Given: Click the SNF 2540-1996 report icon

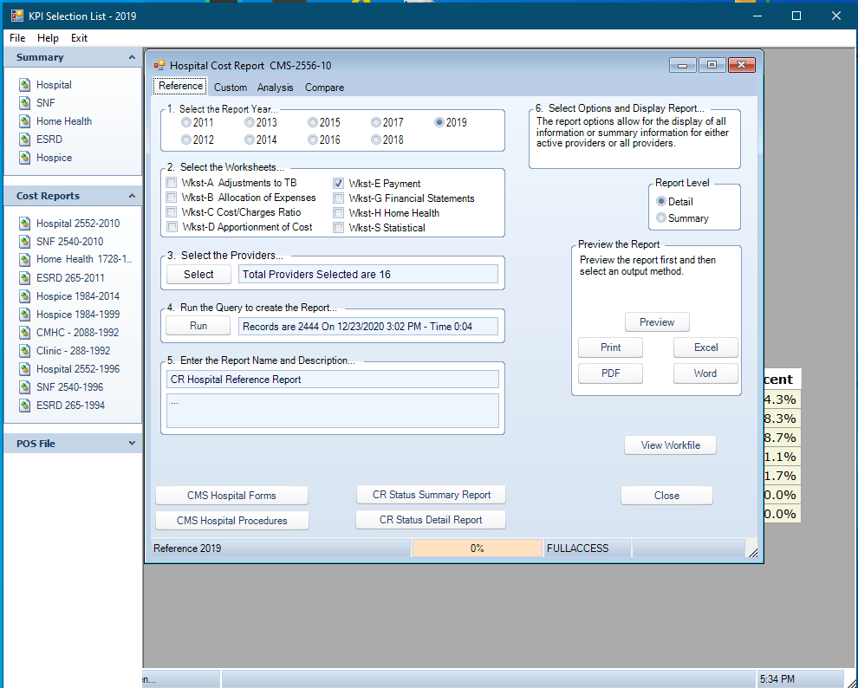Looking at the screenshot, I should point(24,387).
